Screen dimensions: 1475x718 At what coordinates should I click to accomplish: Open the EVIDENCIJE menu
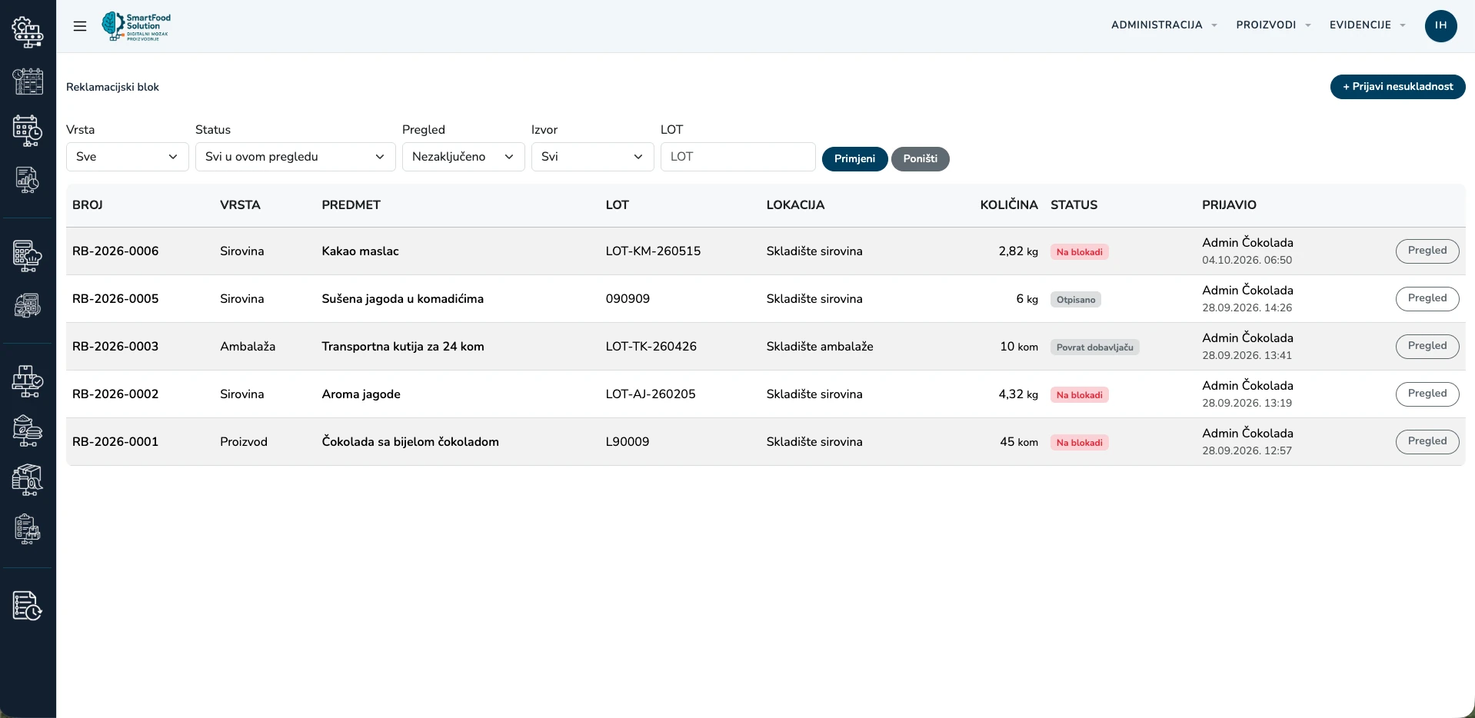1367,25
